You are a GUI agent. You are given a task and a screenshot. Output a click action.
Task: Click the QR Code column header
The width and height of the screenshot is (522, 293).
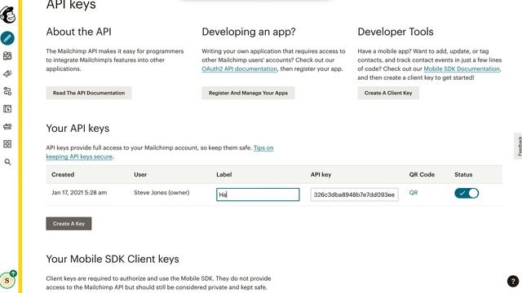point(422,174)
